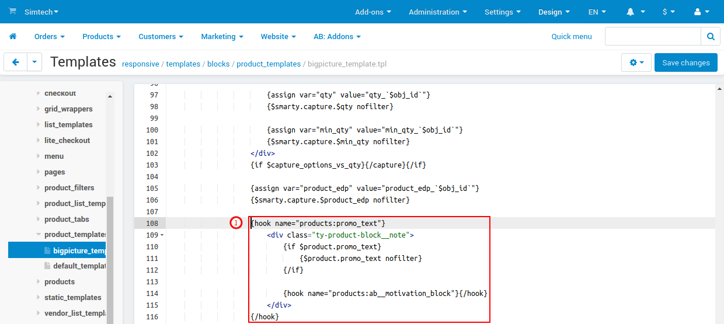The image size is (724, 324).
Task: Open the Administration menu
Action: [438, 12]
